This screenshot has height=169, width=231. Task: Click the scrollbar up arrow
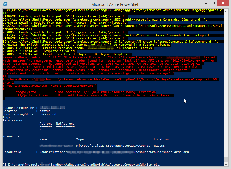(x=226, y=11)
